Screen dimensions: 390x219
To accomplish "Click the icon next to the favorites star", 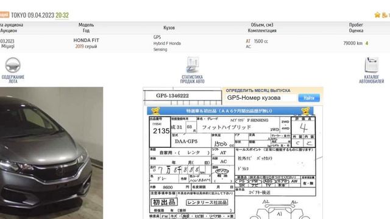I will (x=385, y=15).
